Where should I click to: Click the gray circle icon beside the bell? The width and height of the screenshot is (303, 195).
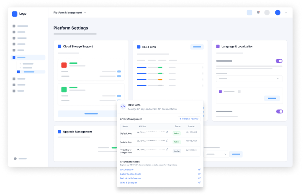coord(267,12)
